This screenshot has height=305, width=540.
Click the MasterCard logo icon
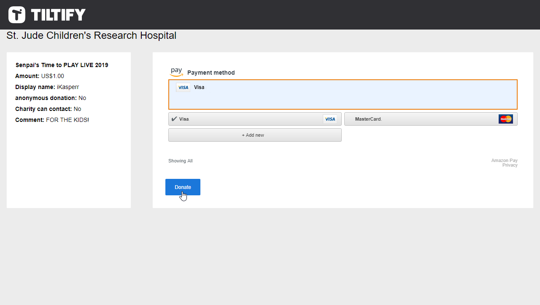tap(505, 119)
